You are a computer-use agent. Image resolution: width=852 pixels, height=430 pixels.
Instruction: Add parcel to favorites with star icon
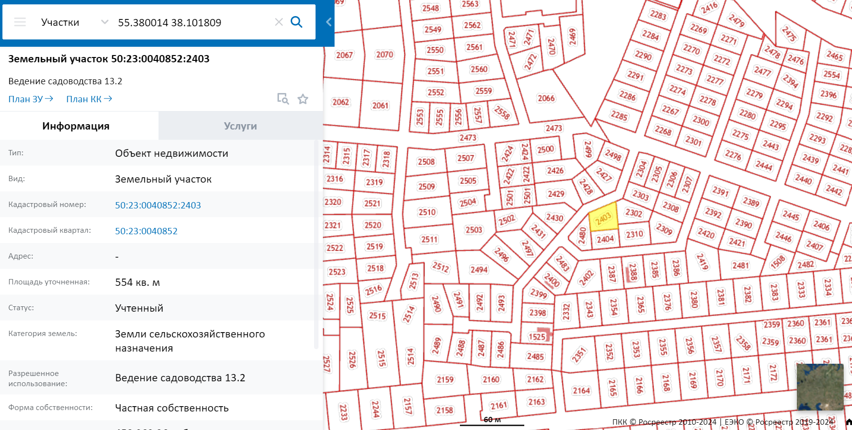pyautogui.click(x=303, y=99)
